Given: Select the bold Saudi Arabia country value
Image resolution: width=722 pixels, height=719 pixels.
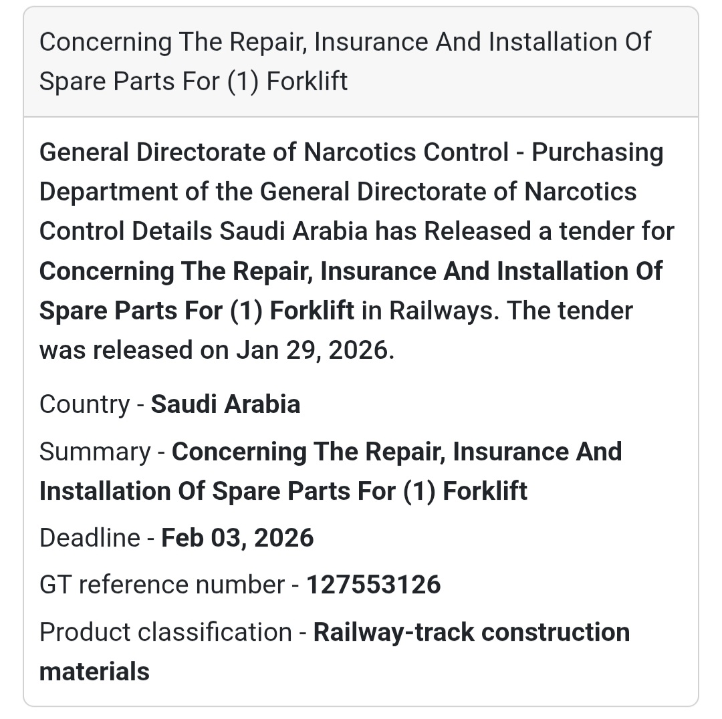Looking at the screenshot, I should click(225, 404).
